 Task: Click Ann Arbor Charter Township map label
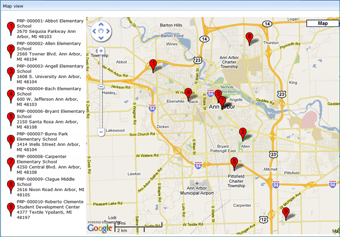point(229,62)
